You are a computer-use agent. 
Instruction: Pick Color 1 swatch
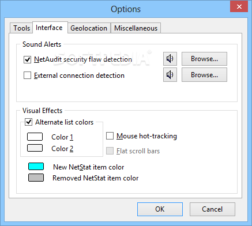pos(35,137)
